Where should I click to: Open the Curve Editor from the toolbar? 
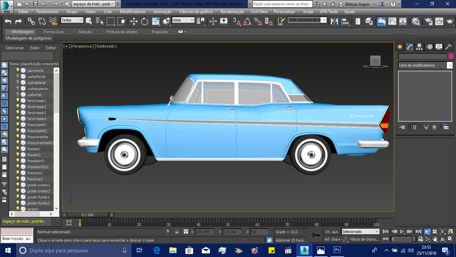392,21
